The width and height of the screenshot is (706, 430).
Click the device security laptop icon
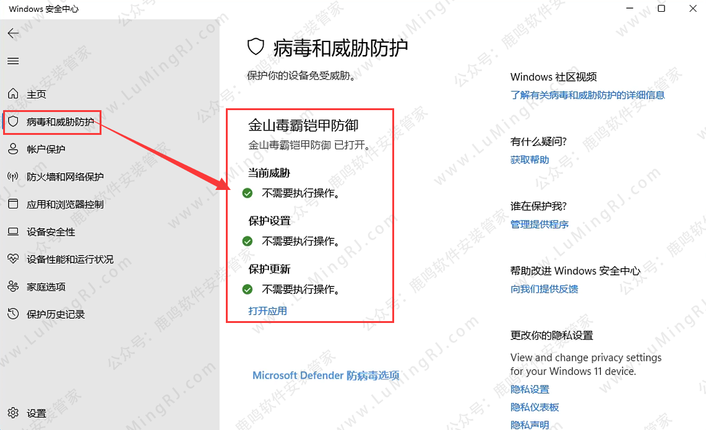(x=13, y=232)
